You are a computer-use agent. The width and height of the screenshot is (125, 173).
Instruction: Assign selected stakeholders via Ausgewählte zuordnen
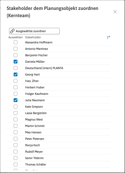(x=34, y=31)
